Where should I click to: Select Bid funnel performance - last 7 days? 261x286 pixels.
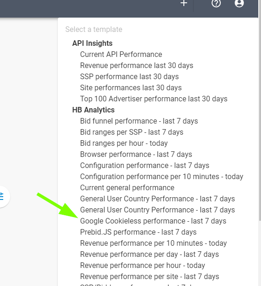pos(139,121)
